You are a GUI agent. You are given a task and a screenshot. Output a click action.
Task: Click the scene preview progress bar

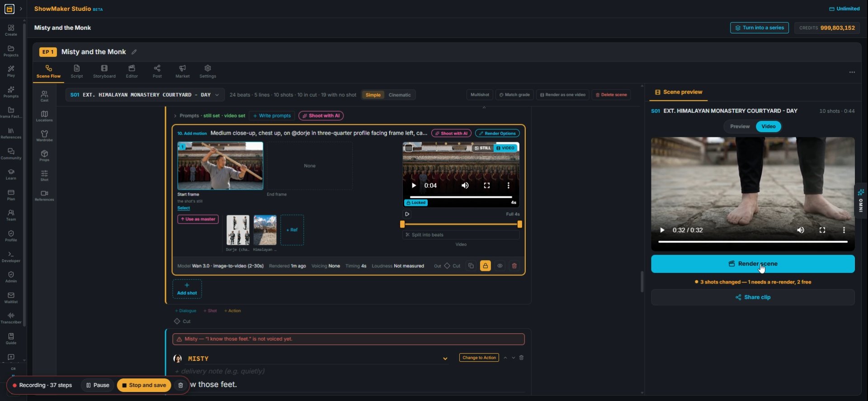(x=753, y=242)
